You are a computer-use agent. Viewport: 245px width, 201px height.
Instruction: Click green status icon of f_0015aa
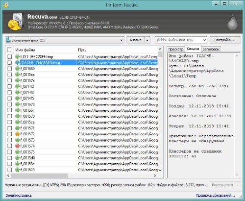17,75
